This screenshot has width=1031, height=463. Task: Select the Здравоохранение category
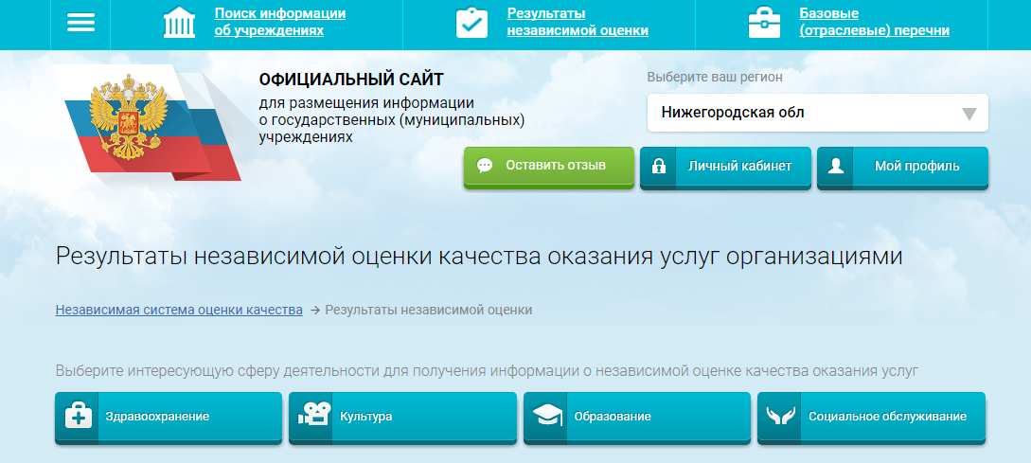(169, 418)
